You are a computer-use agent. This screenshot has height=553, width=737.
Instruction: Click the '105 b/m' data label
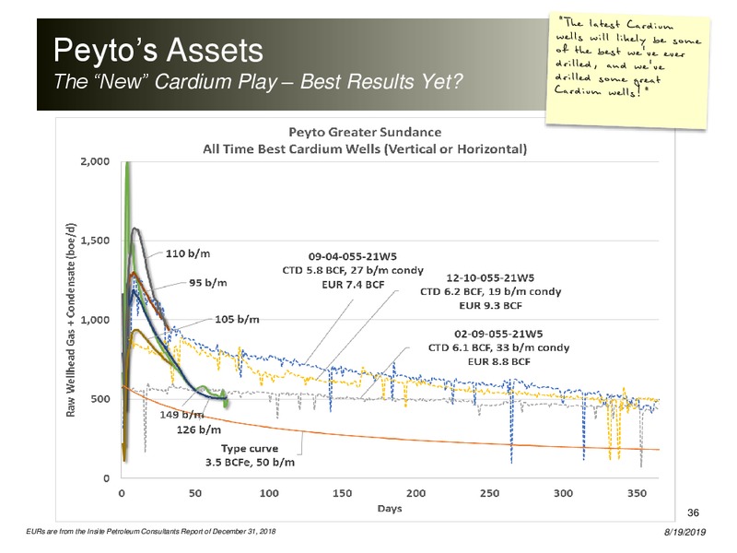tap(237, 319)
